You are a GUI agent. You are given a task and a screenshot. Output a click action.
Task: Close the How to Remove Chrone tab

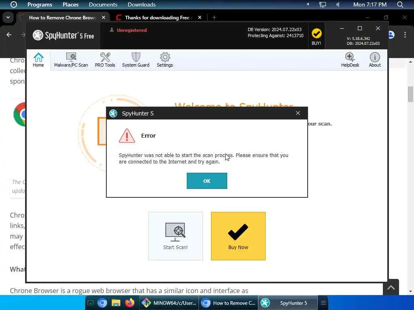[103, 17]
